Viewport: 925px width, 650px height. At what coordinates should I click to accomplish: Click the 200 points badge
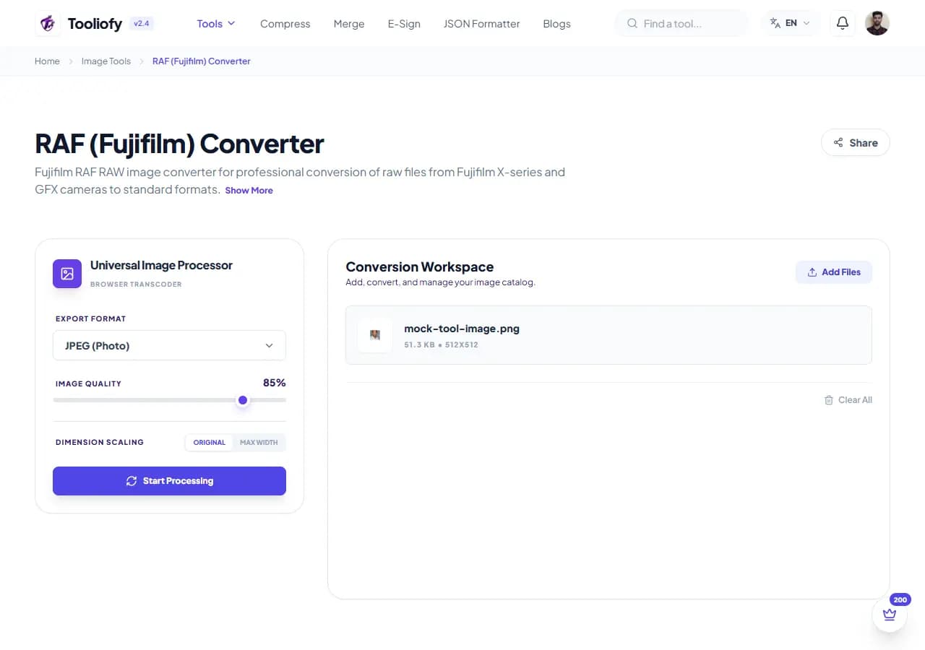click(900, 599)
